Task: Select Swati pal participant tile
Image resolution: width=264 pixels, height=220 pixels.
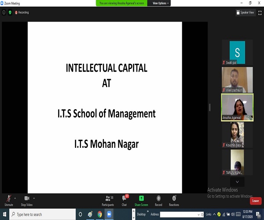Action: [237, 52]
